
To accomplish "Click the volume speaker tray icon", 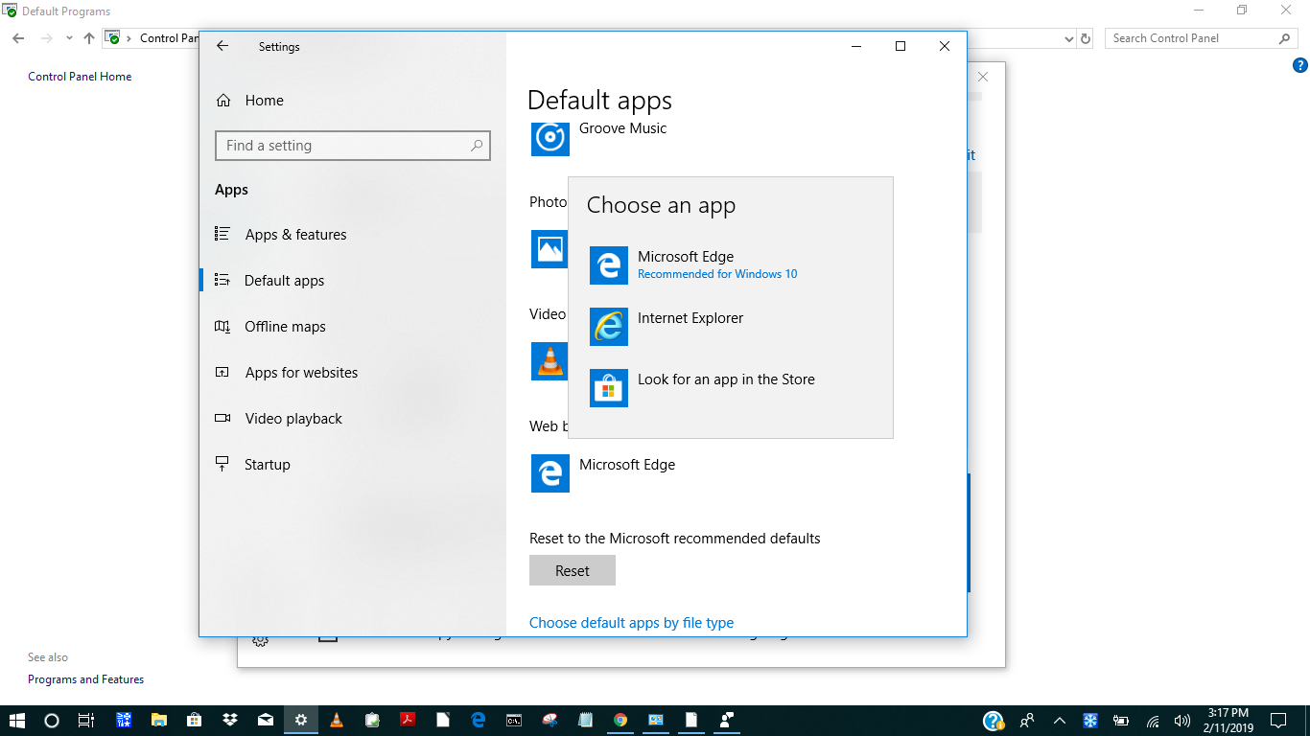I will coord(1182,721).
